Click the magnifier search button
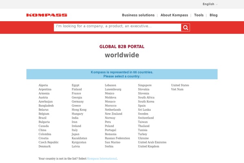Viewport: 244px width, 163px height. 185,28
